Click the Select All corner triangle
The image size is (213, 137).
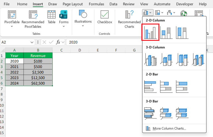[3, 50]
